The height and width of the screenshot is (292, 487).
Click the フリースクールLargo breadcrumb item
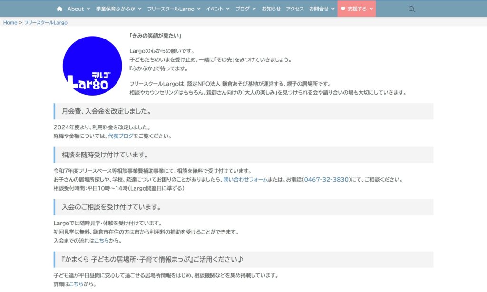coord(46,22)
